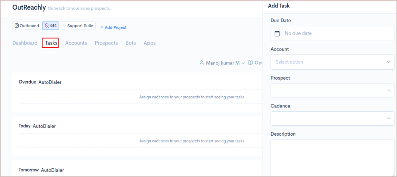
Task: Select the 444 project chip
Action: point(51,26)
